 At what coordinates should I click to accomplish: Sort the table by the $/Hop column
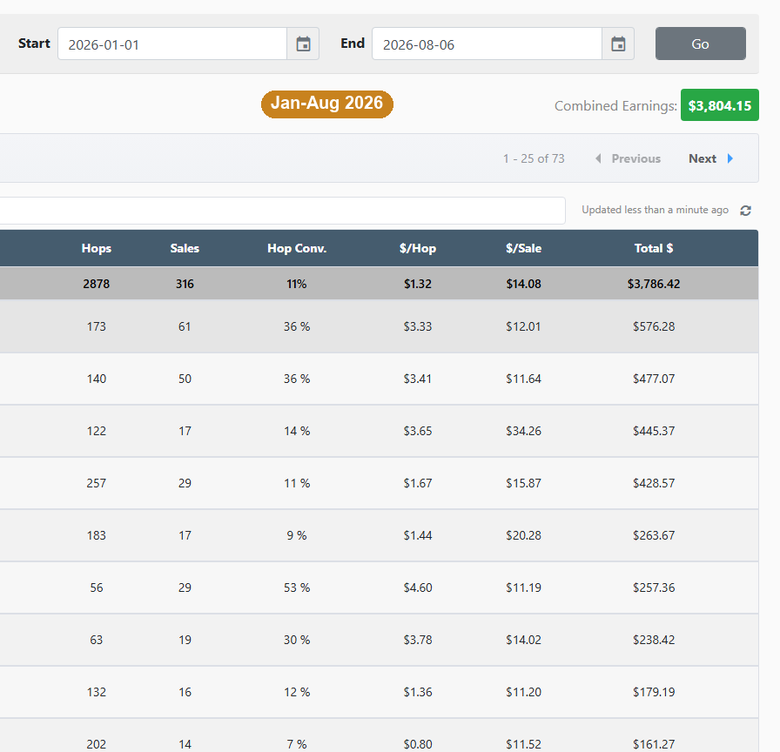point(418,248)
